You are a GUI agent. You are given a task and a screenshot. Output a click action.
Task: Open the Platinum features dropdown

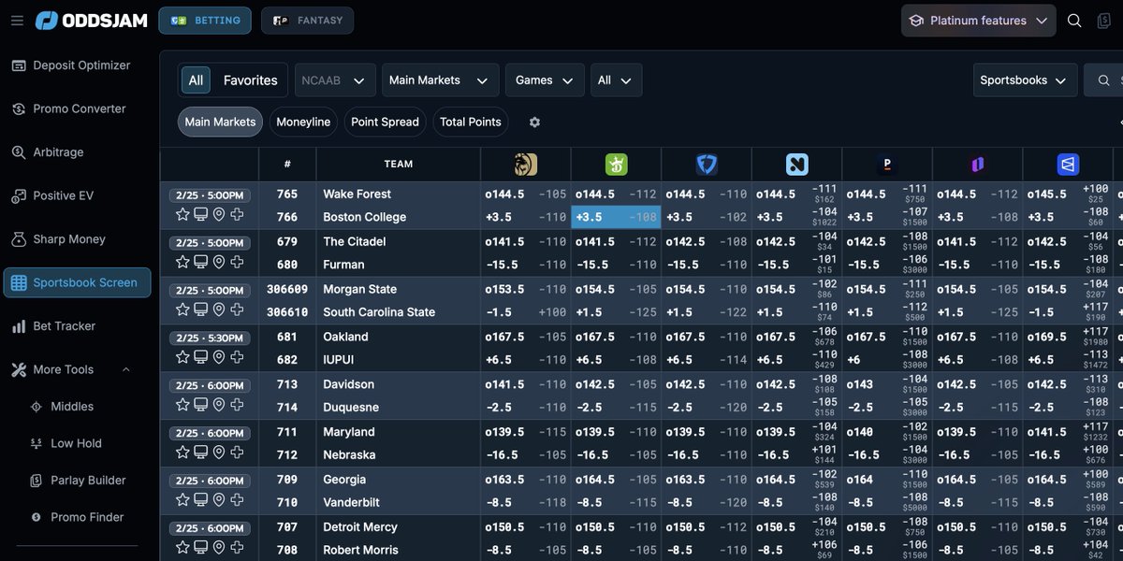977,20
